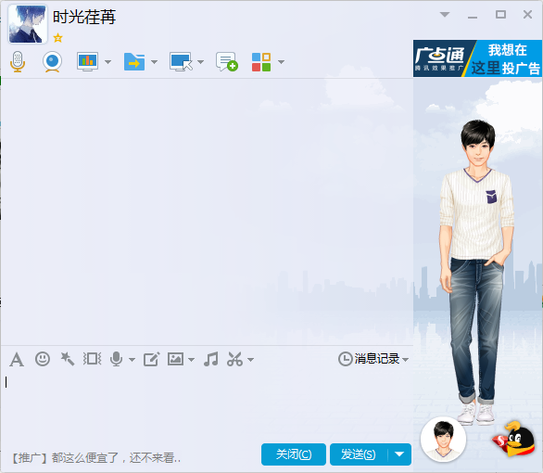The height and width of the screenshot is (473, 543).
Task: Click the screenshot scissors icon
Action: pyautogui.click(x=234, y=359)
